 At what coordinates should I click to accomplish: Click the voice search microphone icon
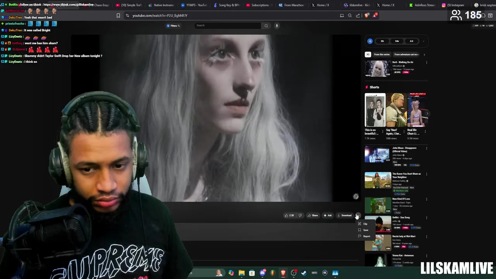pyautogui.click(x=277, y=26)
